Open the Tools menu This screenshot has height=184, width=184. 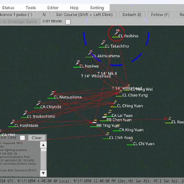coord(31,8)
